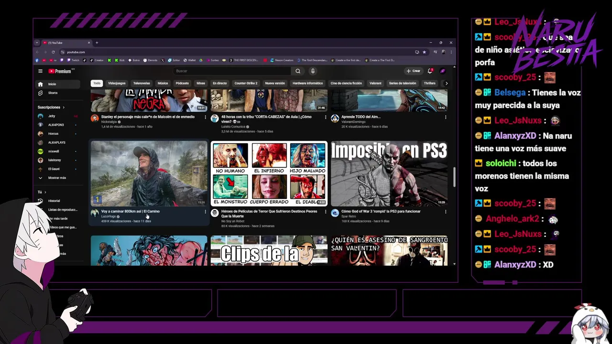Open the NO HUMANO horror thumbnail

[269, 173]
